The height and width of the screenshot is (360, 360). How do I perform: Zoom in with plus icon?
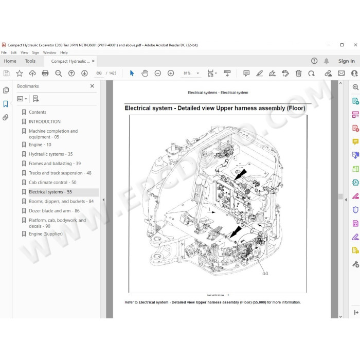point(171,73)
